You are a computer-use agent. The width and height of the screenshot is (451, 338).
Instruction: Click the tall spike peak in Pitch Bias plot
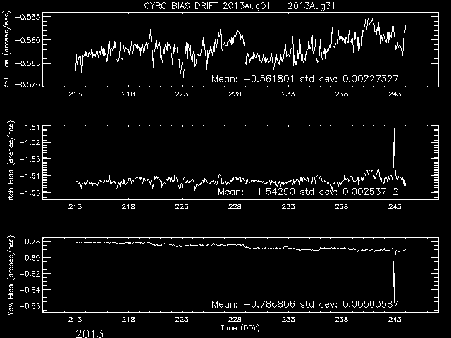point(394,130)
